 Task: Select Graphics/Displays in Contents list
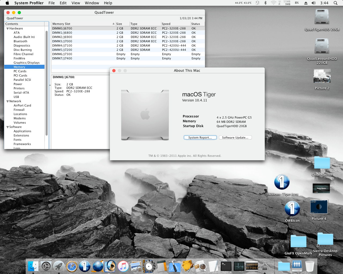pos(26,63)
